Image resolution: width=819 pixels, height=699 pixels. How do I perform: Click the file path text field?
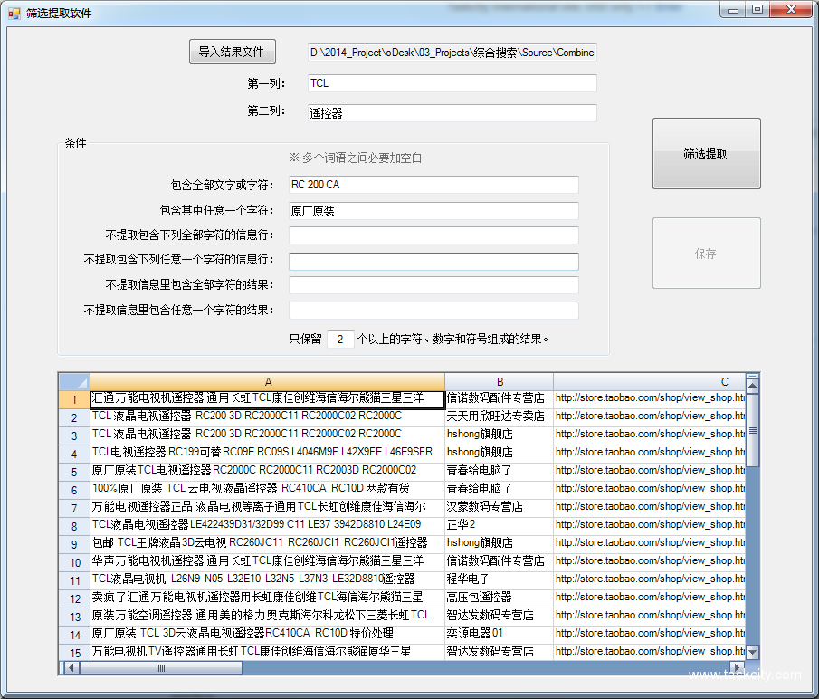click(x=452, y=53)
